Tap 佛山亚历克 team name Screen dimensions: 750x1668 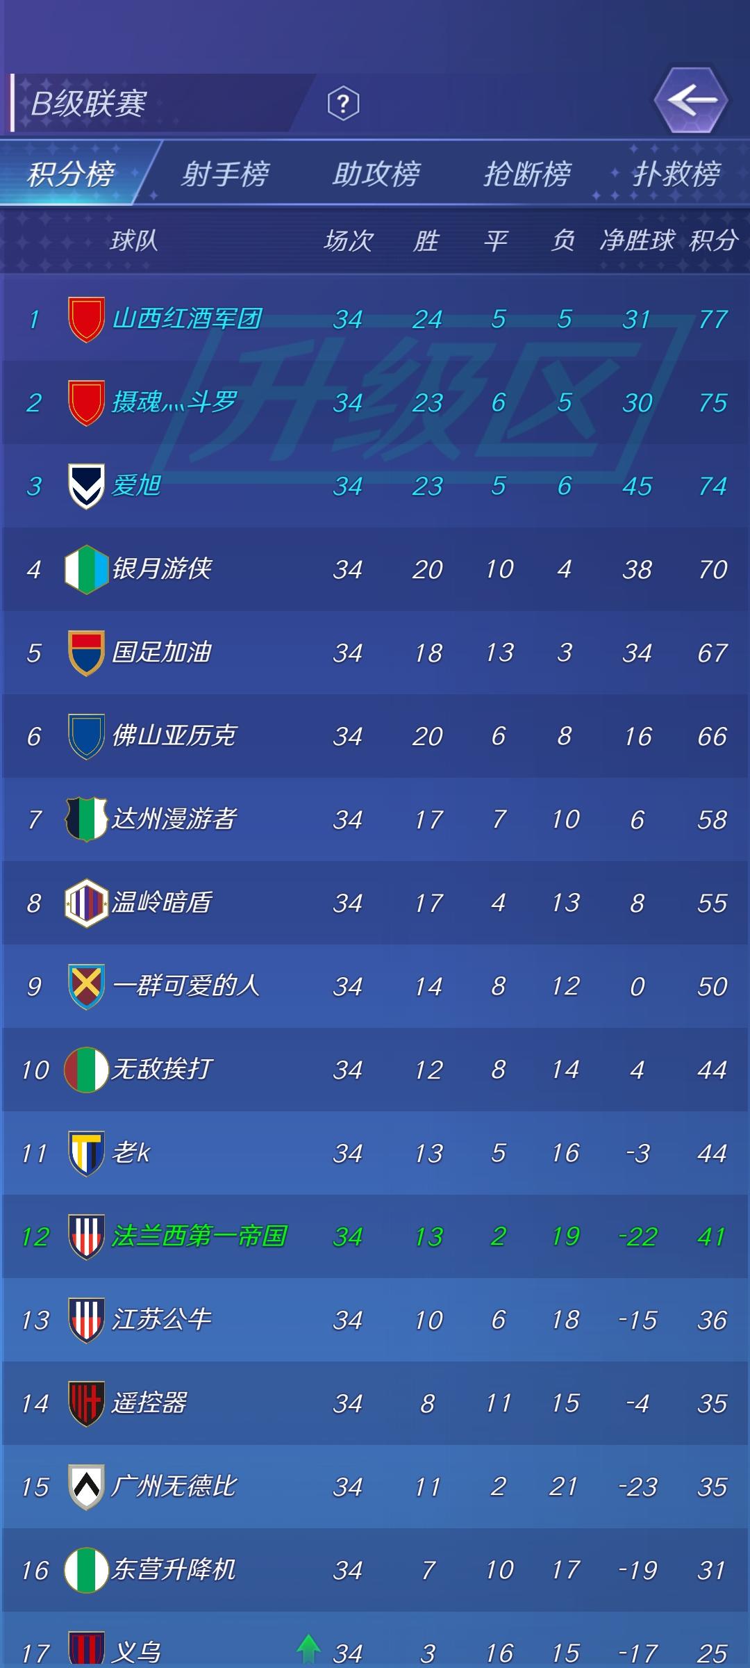(174, 735)
